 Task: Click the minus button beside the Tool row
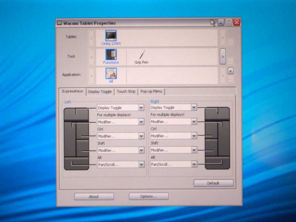point(231,61)
